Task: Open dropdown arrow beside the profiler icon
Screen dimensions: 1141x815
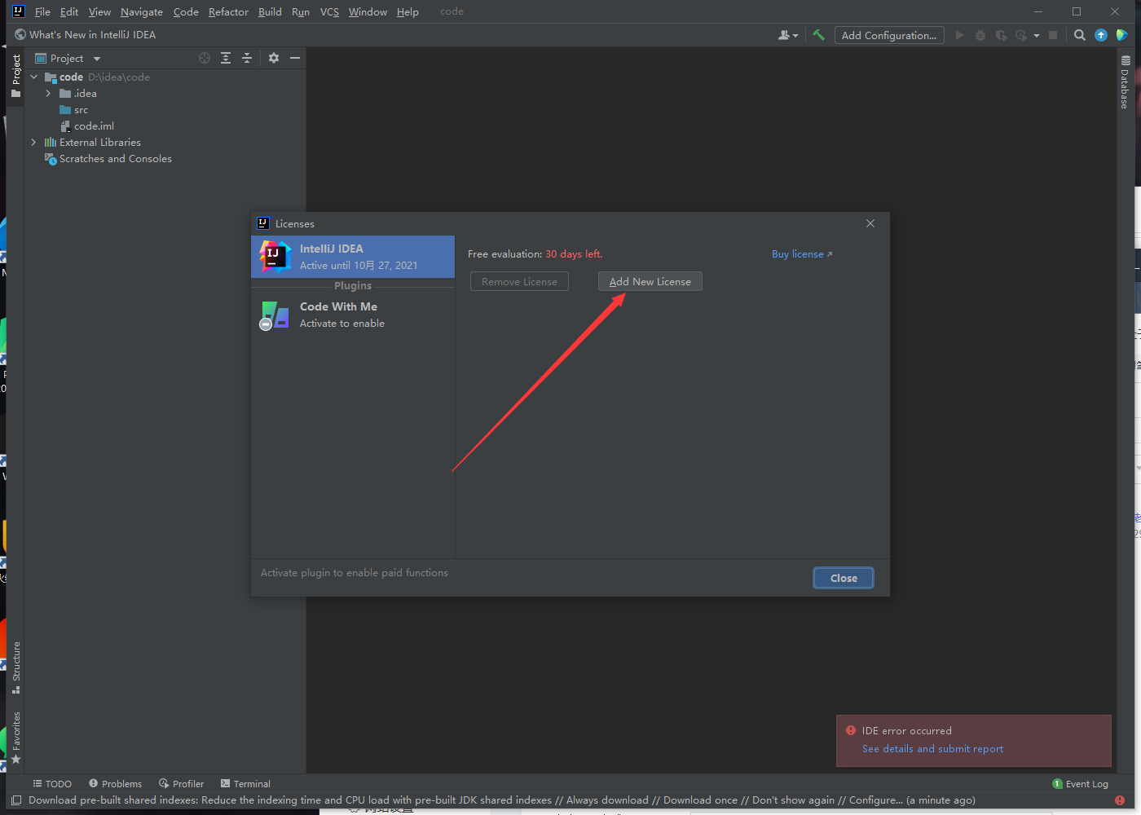Action: 1037,36
